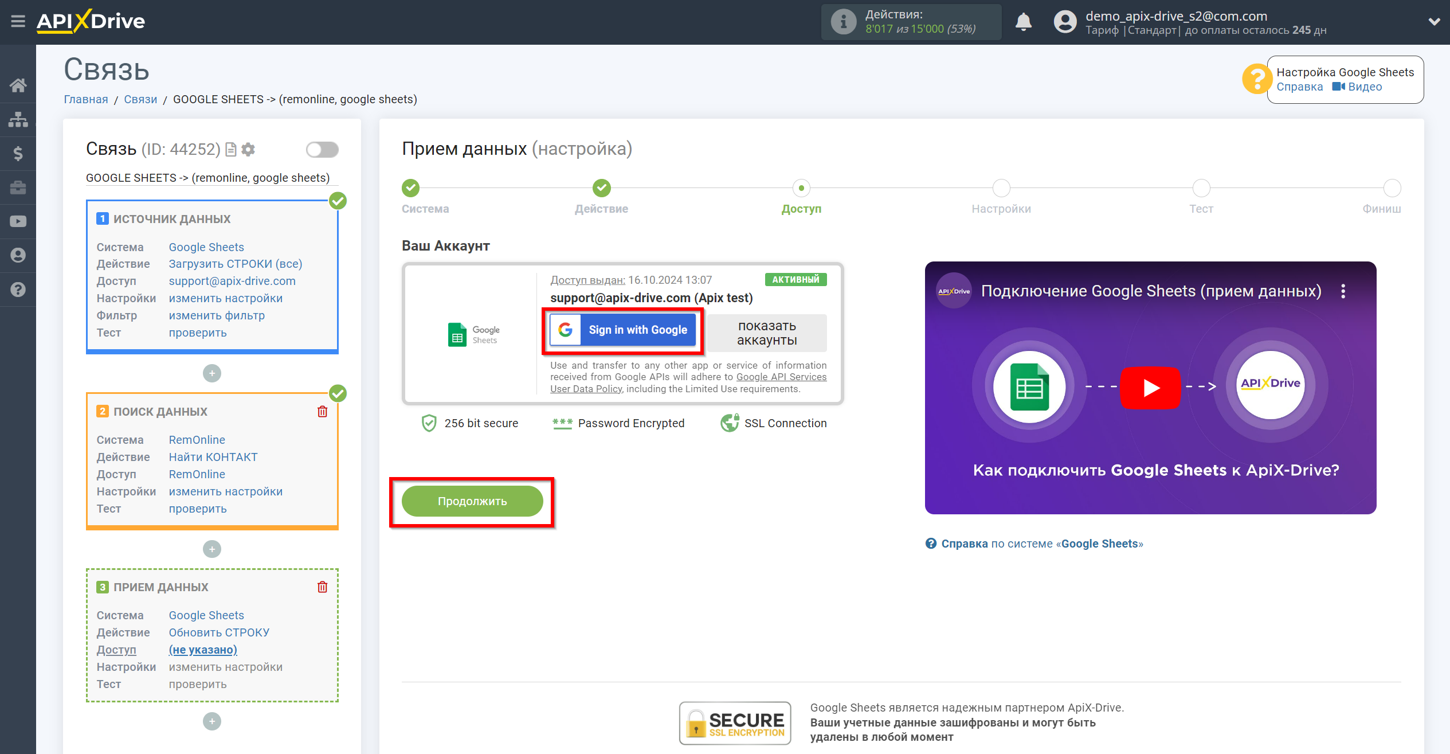Open the YouTube video sidebar icon

click(x=18, y=221)
